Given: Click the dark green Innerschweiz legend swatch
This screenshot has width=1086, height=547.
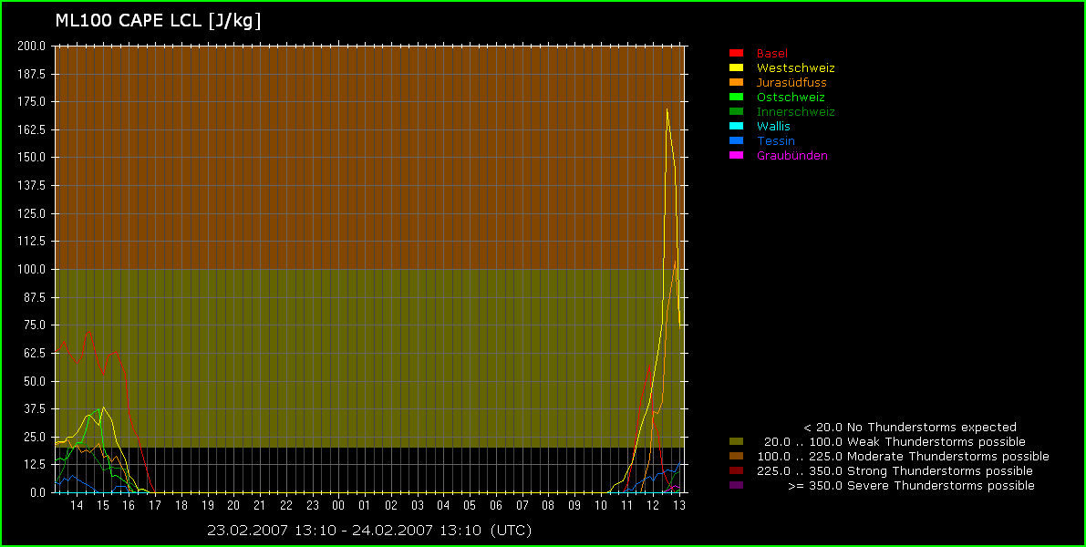Looking at the screenshot, I should (737, 112).
